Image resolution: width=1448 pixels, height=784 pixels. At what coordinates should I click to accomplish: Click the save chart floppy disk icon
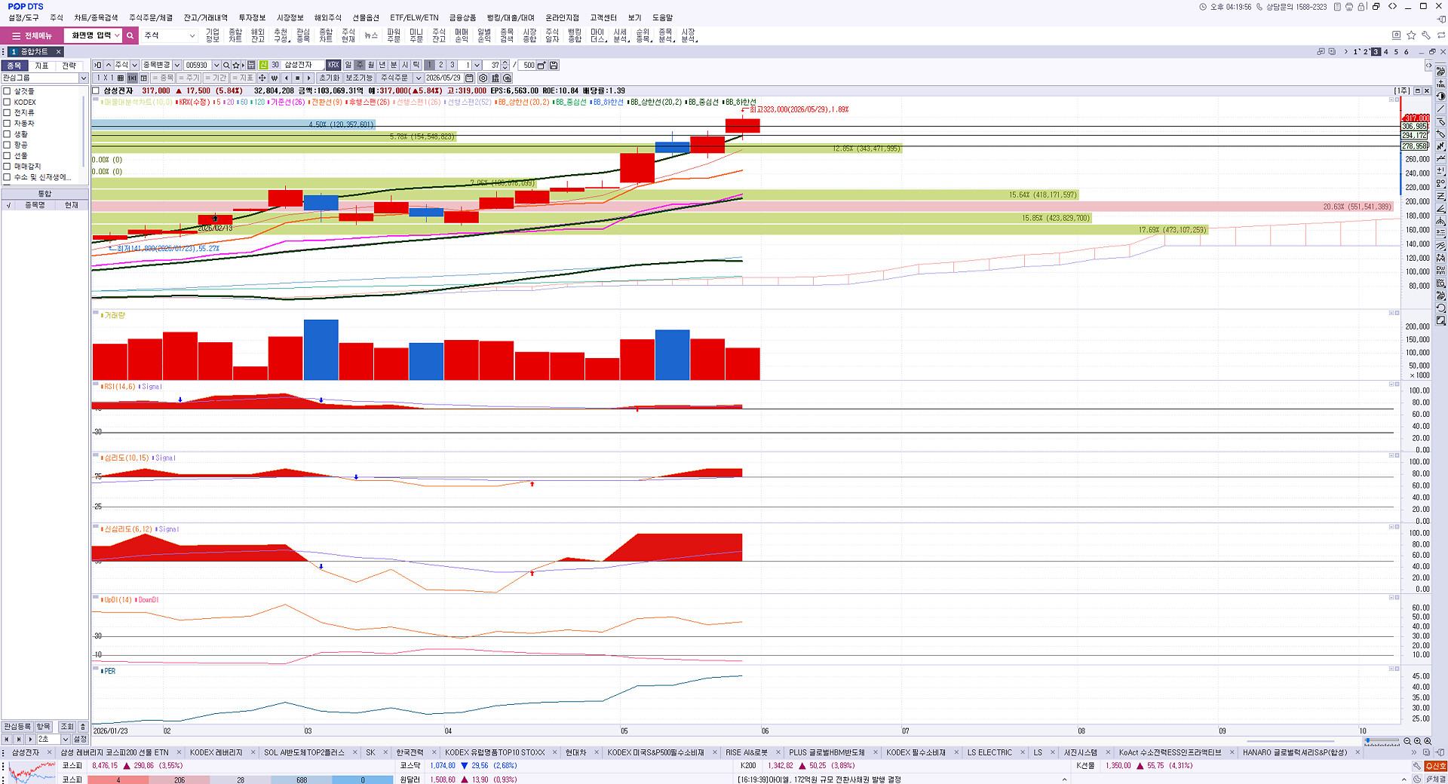pyautogui.click(x=554, y=65)
